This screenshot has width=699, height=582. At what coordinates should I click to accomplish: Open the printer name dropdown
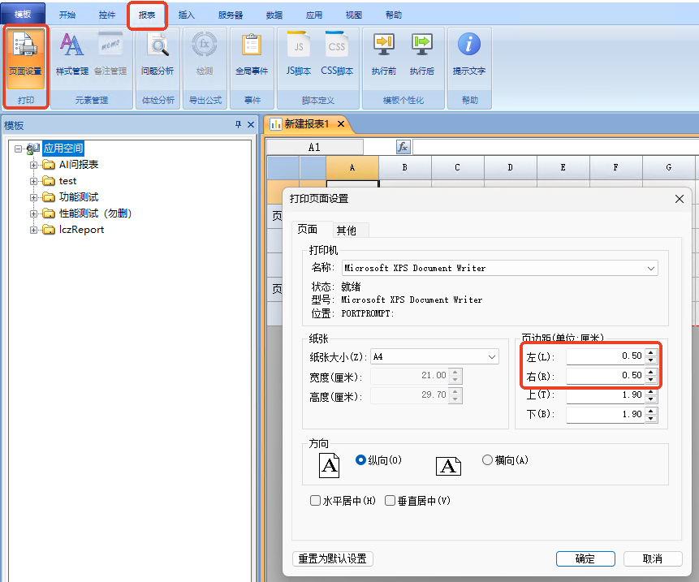[x=651, y=268]
